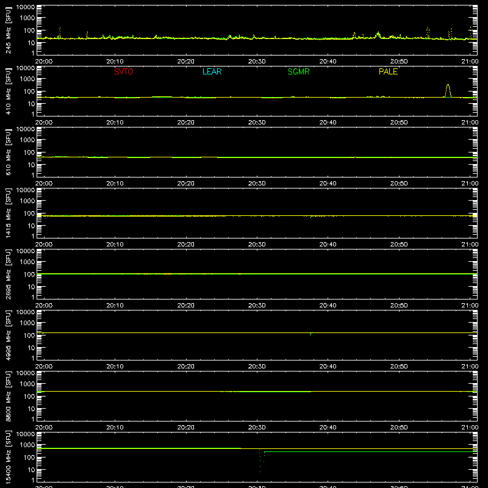Click the 1000 tick label on 15400 MHz axis
488x488 pixels.
tap(27, 445)
